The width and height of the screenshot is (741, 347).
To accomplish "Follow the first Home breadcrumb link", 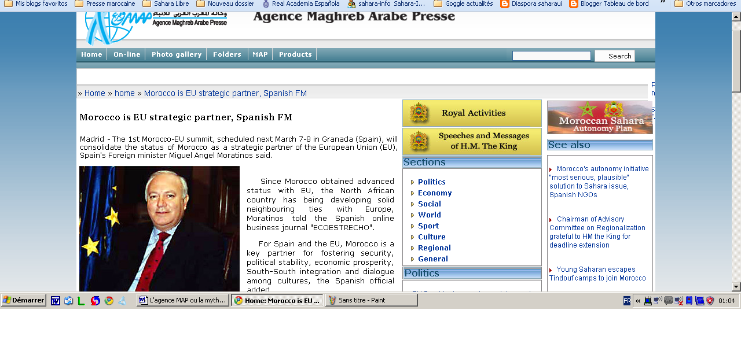I will [x=95, y=93].
